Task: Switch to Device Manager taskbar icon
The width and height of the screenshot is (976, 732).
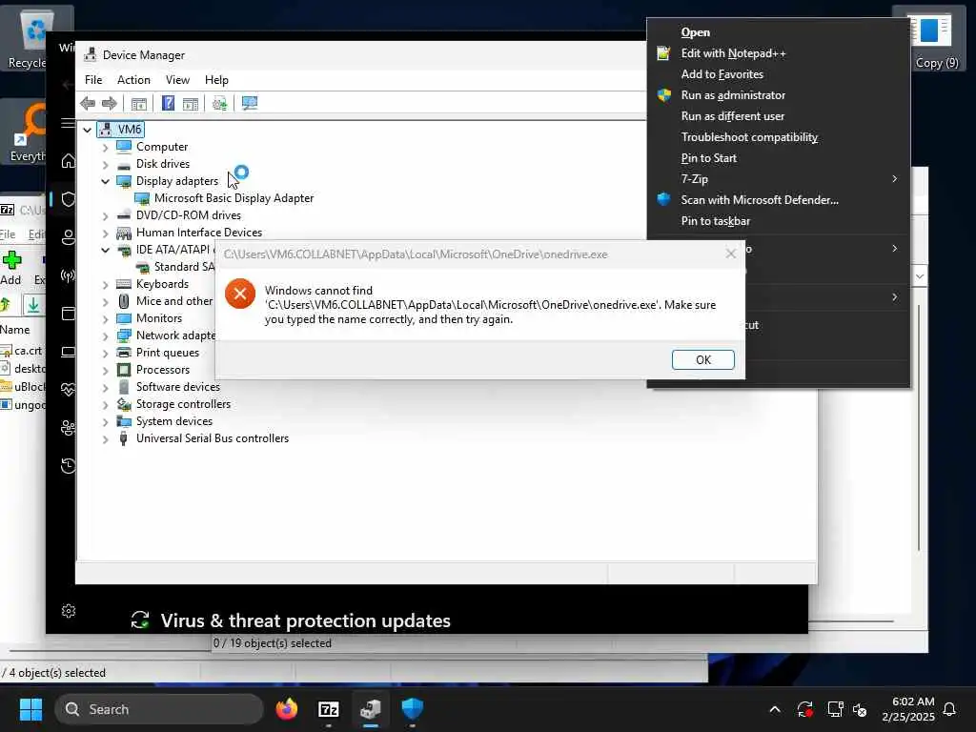Action: (x=371, y=709)
